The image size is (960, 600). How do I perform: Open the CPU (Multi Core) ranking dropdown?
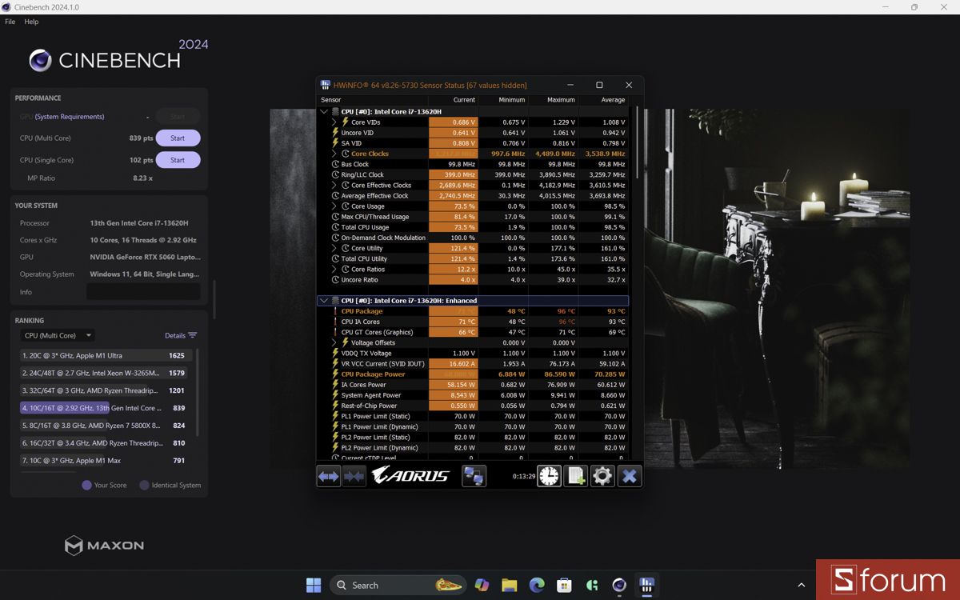click(x=57, y=335)
